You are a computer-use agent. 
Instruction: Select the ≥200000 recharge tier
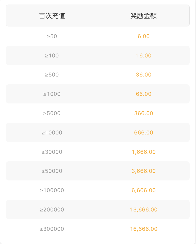pos(52,210)
